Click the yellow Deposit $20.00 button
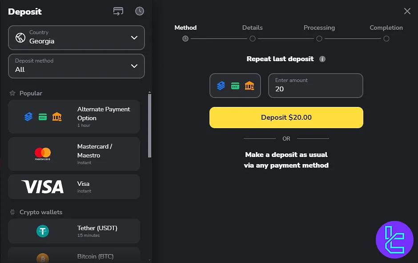Image resolution: width=418 pixels, height=263 pixels. [286, 118]
